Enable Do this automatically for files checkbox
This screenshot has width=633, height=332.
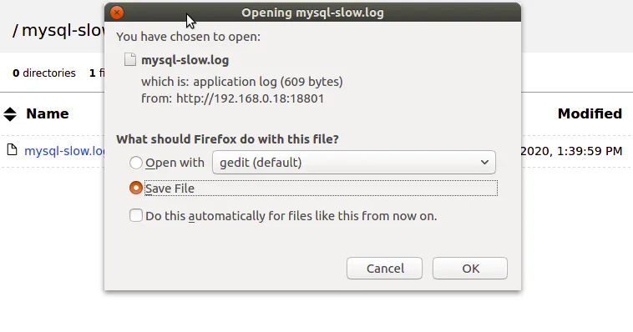click(135, 215)
